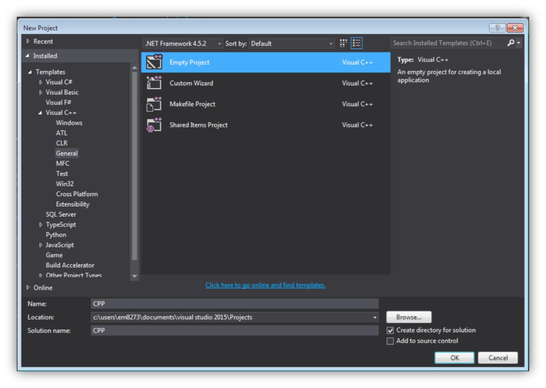Collapse the Visual C++ tree node

point(40,113)
